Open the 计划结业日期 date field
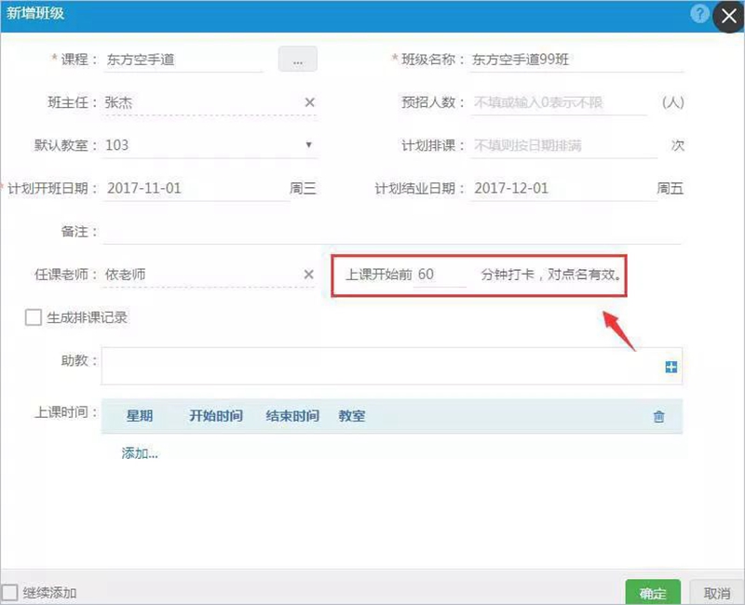745x605 pixels. pyautogui.click(x=562, y=188)
